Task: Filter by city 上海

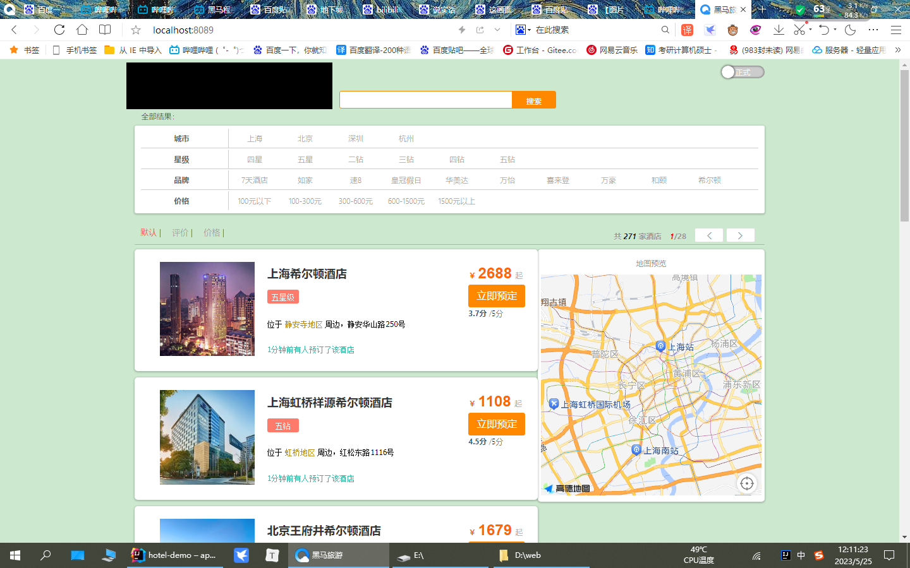Action: pos(255,139)
